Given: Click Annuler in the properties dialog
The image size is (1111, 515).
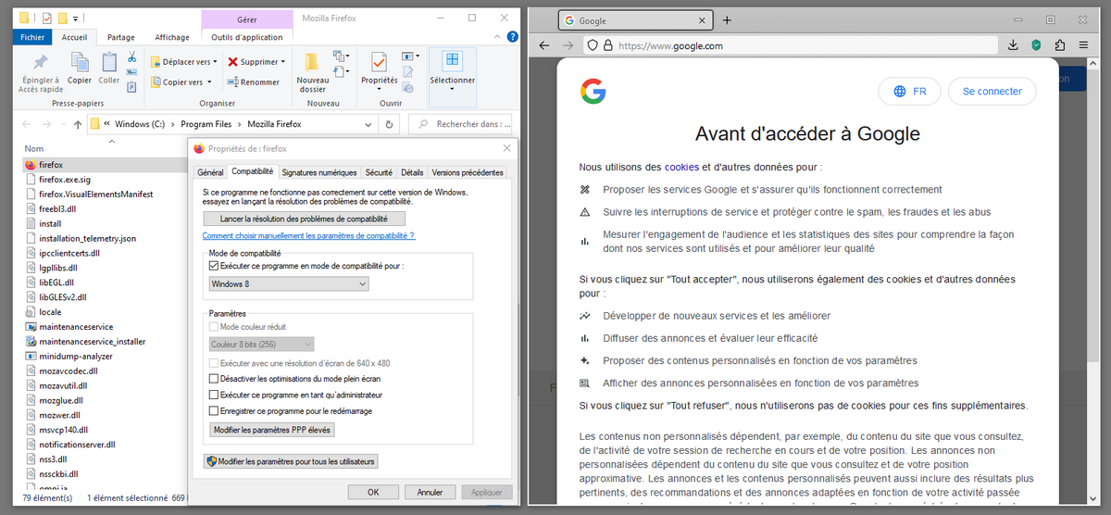Looking at the screenshot, I should 430,492.
